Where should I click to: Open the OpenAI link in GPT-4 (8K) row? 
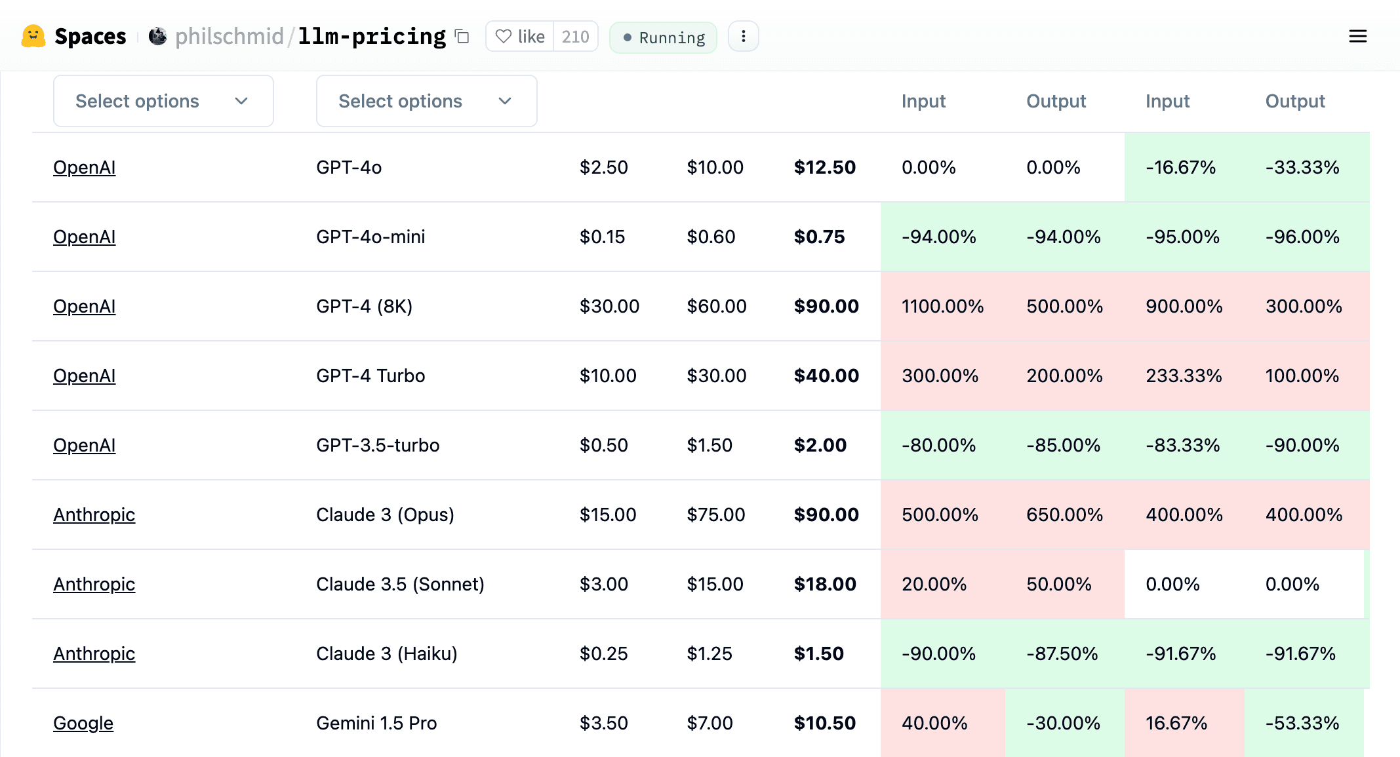pyautogui.click(x=84, y=306)
